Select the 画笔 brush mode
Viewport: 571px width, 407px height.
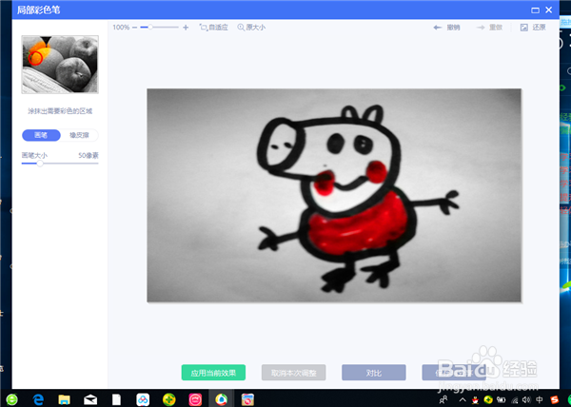coord(41,135)
